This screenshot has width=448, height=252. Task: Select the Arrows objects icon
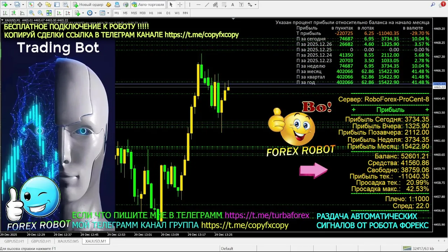[x=250, y=5]
